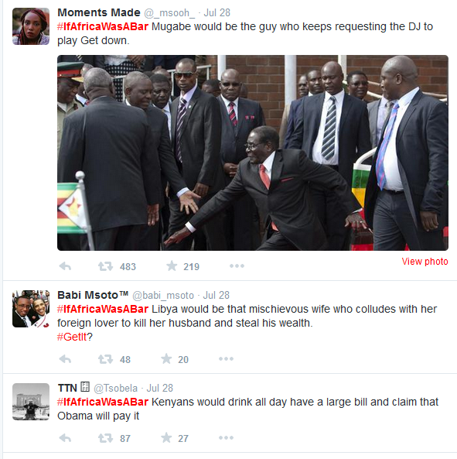
Task: Reply to TTN's Kenyans tweet
Action: [x=65, y=438]
